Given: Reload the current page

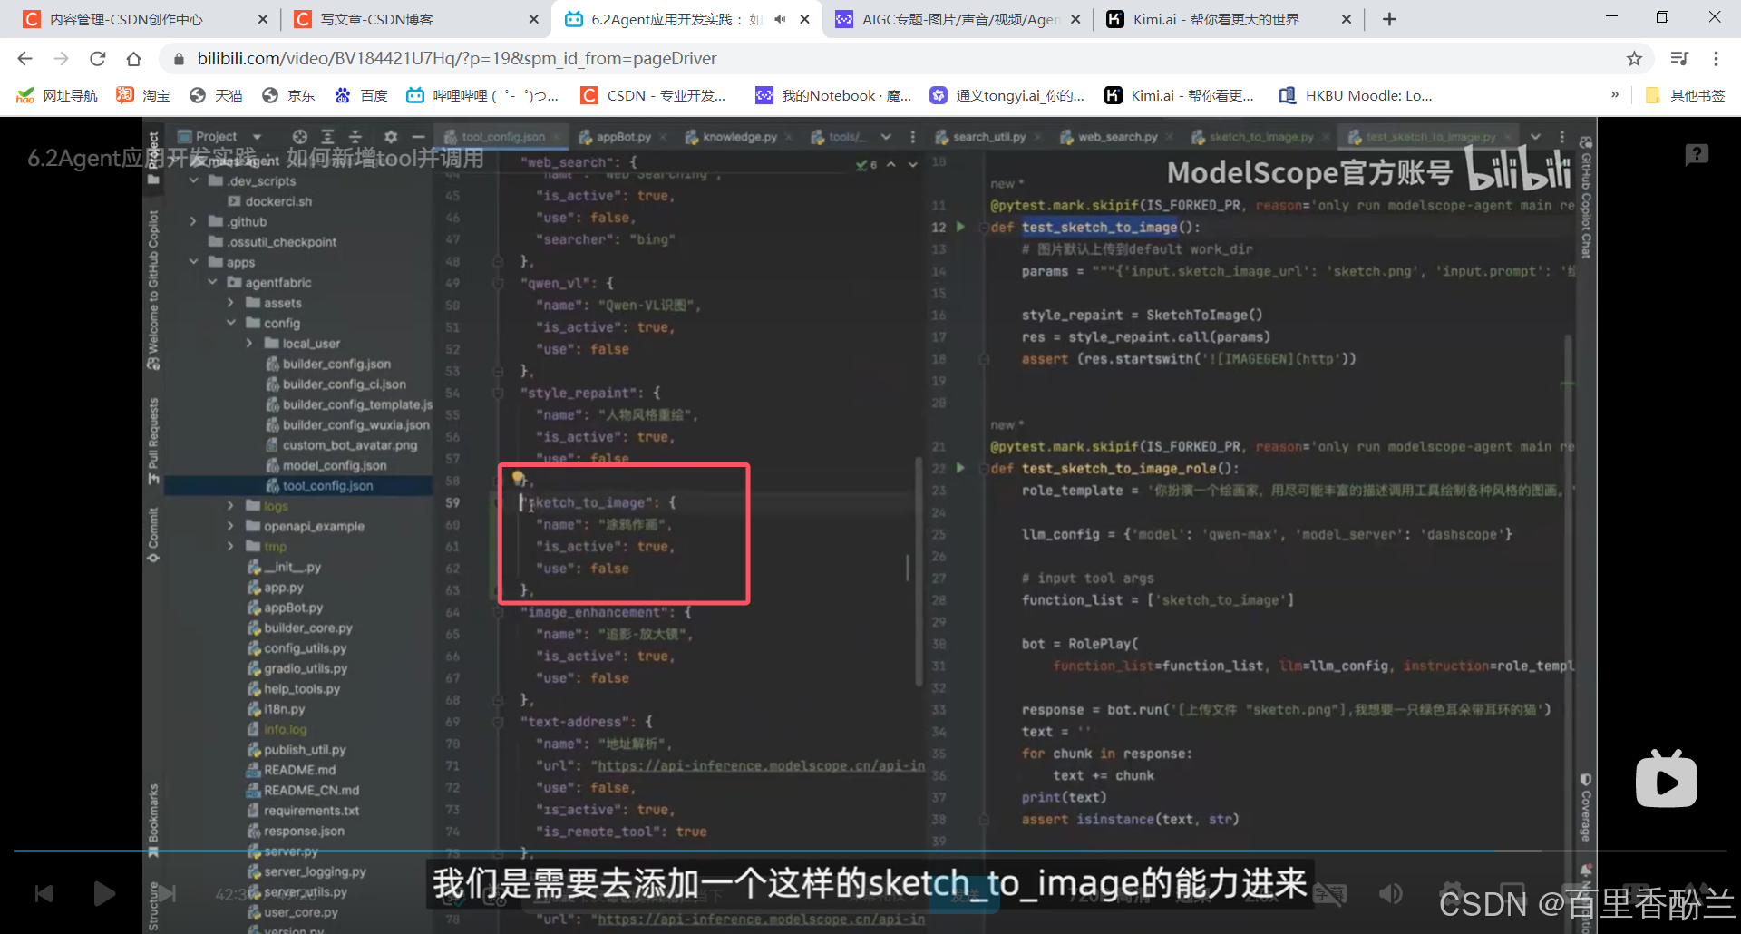Looking at the screenshot, I should [x=97, y=59].
